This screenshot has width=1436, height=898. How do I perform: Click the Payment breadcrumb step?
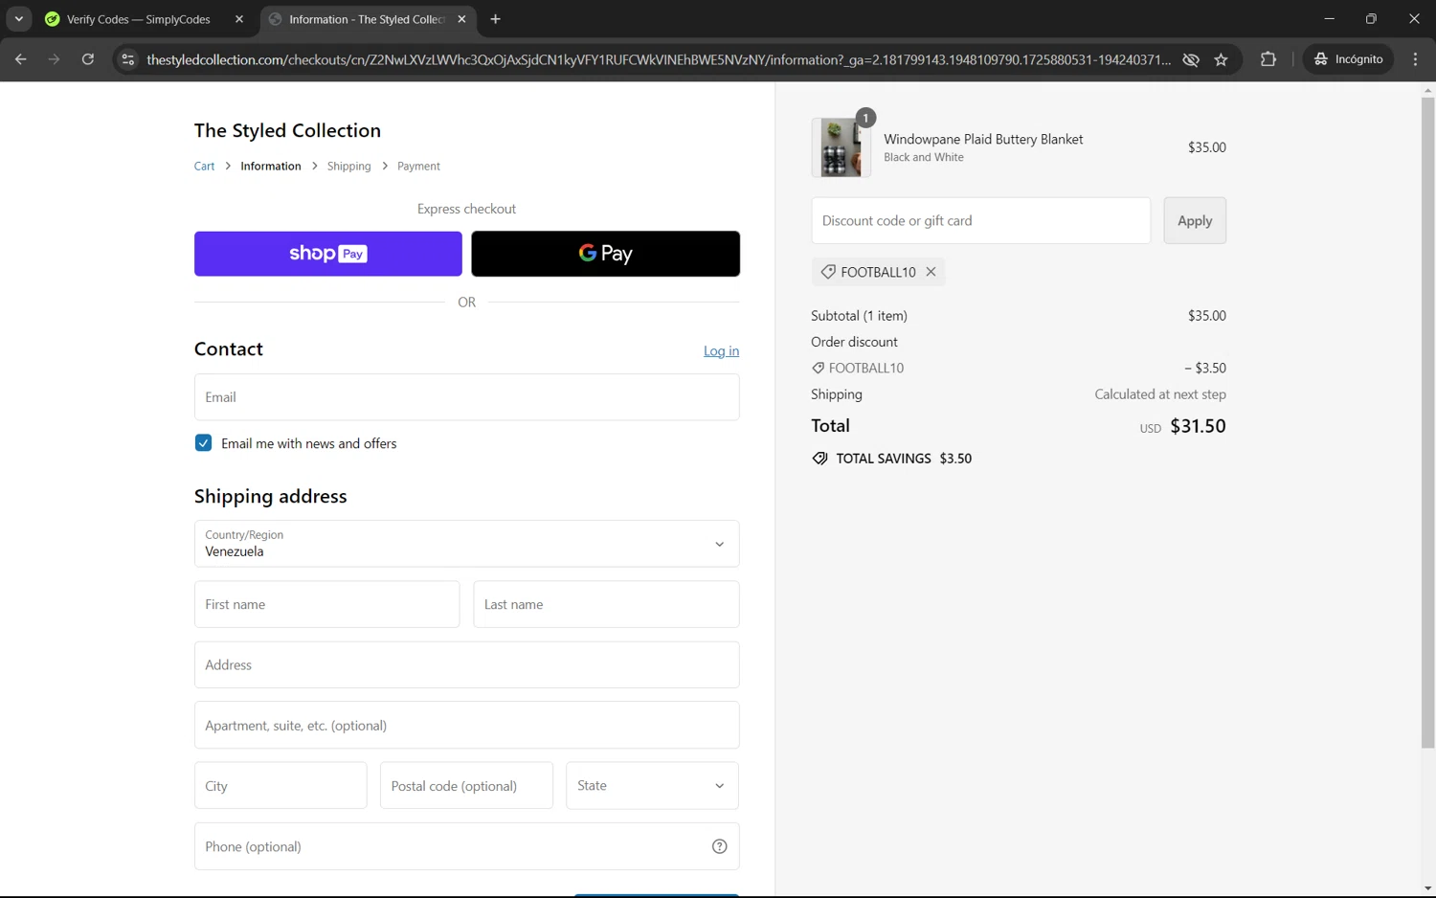click(x=418, y=166)
